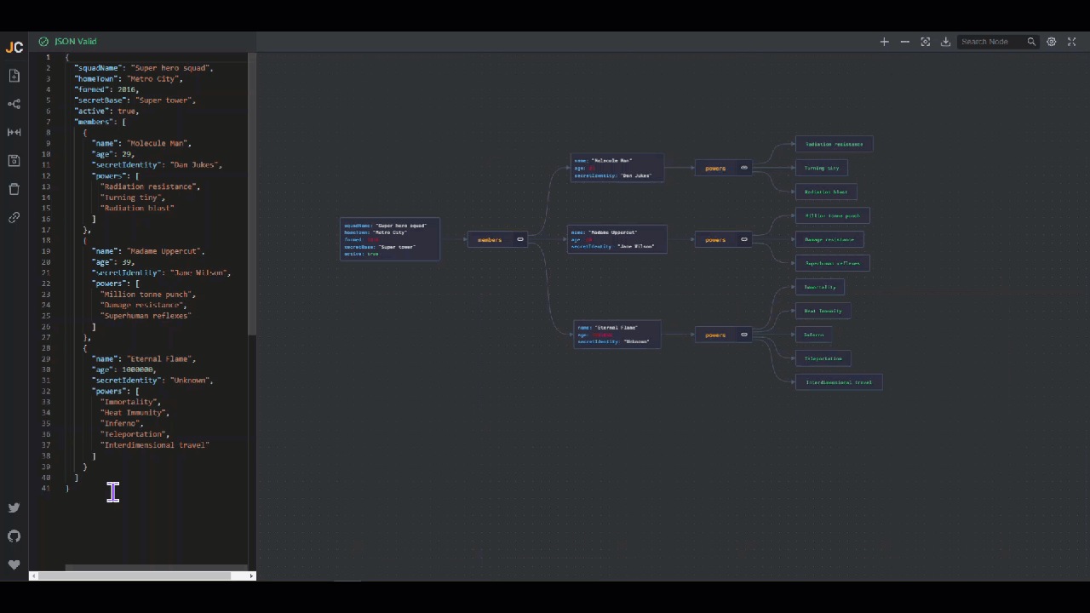Screen dimensions: 1090x613
Task: Click the Search Node input field
Action: tap(990, 42)
